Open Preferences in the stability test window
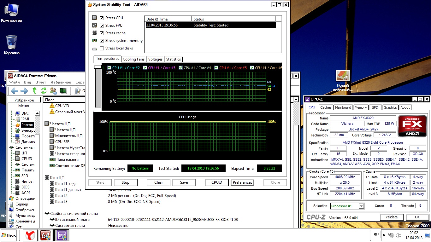This screenshot has width=431, height=242. pos(243,182)
